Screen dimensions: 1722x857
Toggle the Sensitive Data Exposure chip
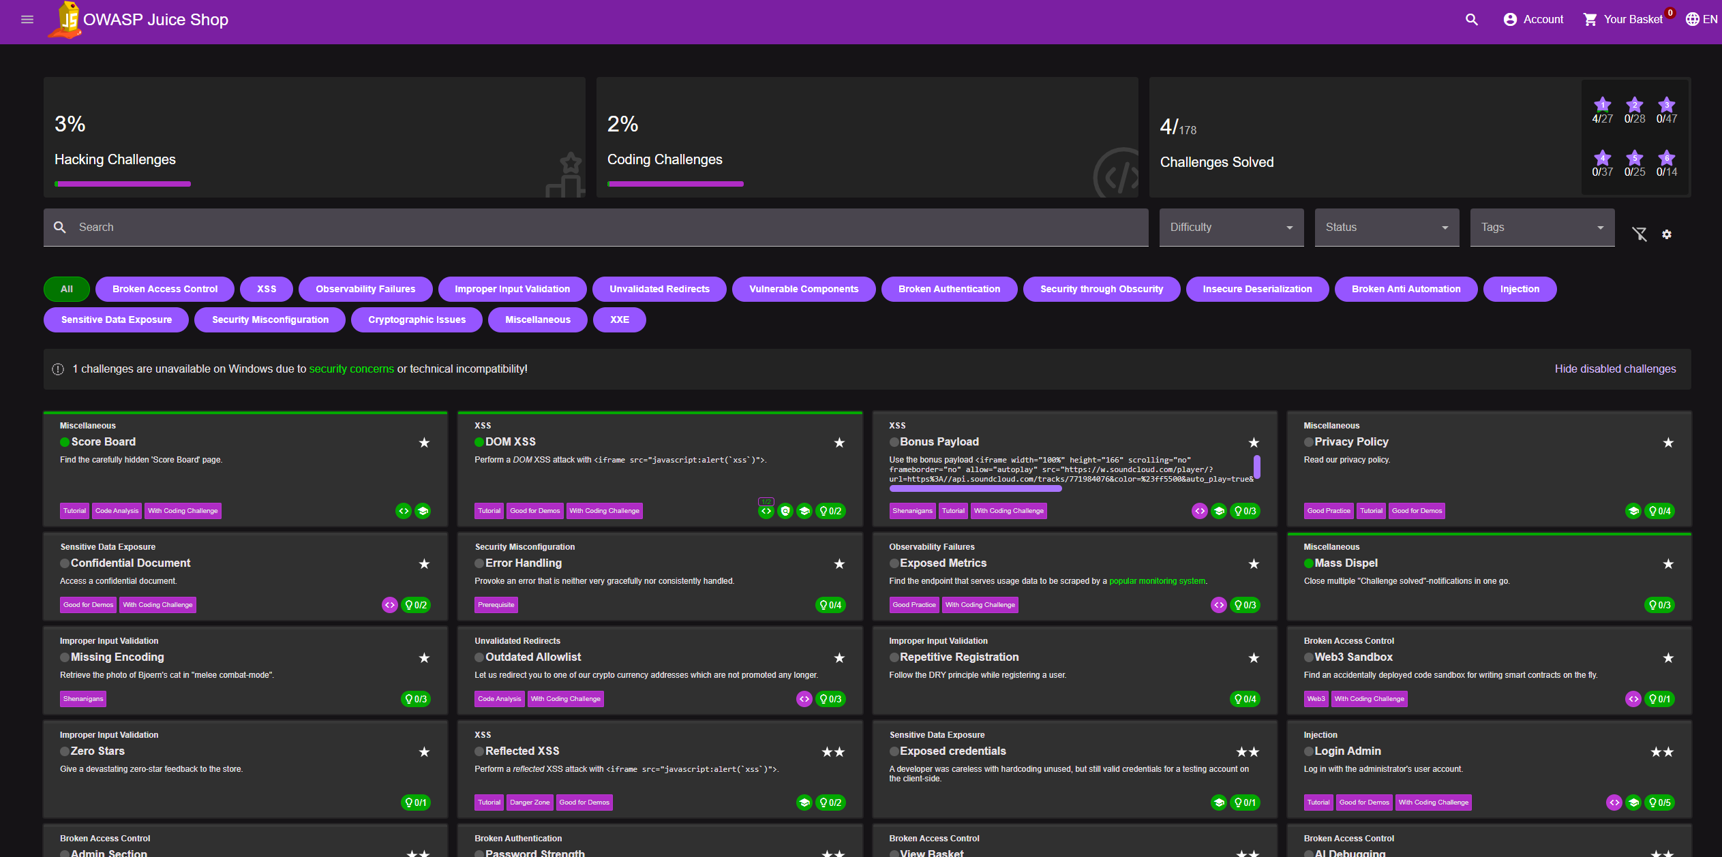point(117,320)
